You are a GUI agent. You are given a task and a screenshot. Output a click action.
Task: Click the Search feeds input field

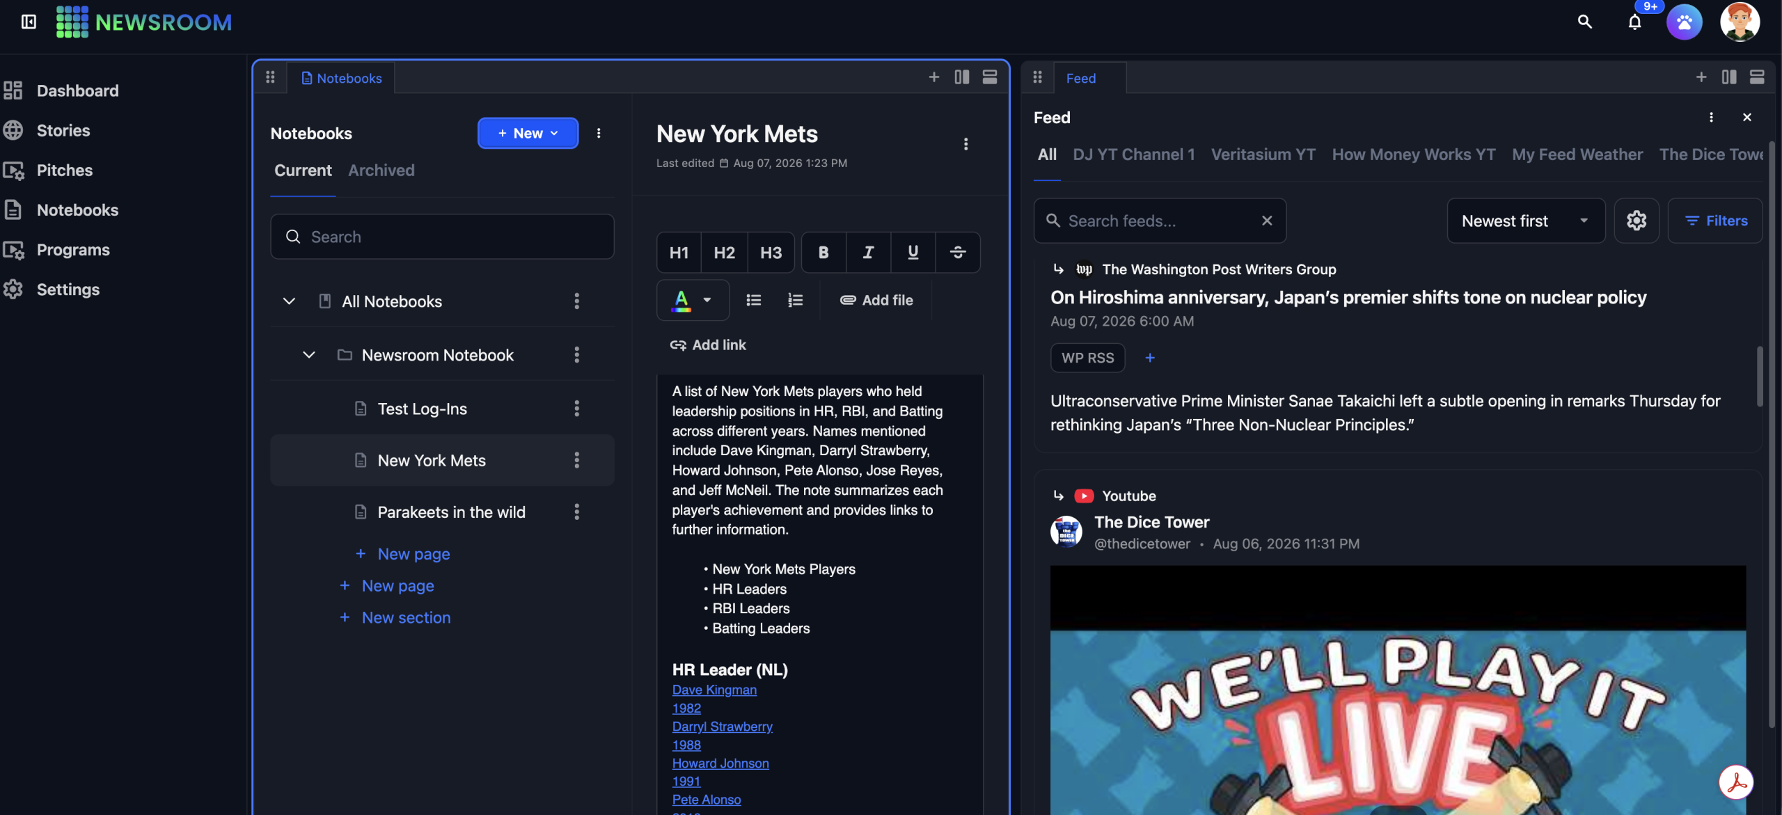click(1159, 221)
